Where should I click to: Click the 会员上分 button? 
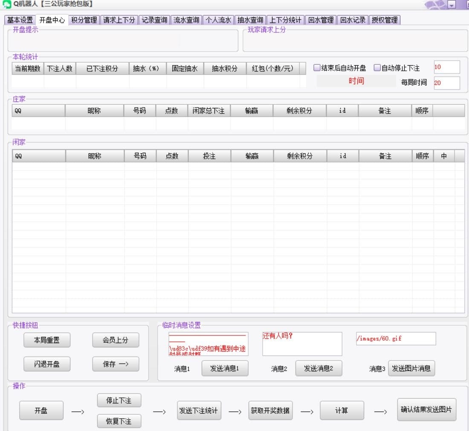tap(116, 340)
